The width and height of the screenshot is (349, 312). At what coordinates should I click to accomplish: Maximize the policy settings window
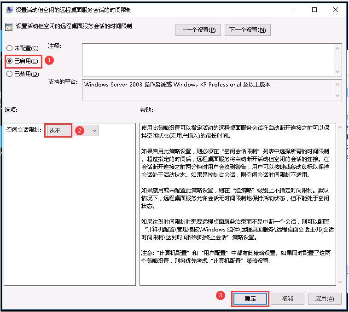[314, 10]
